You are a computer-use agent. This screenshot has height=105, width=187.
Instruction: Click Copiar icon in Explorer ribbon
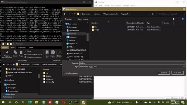15,54
